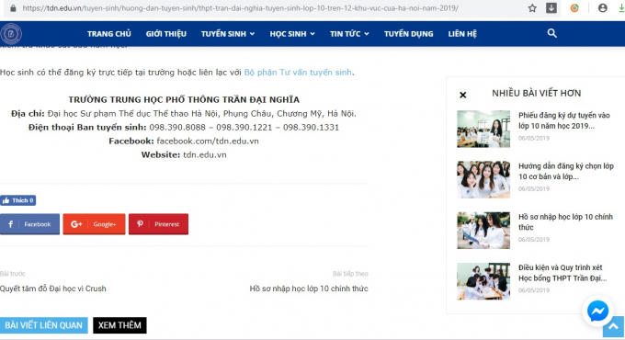Open sidebar article 'Hồ sơ nhập học lớp 10 chính thức'
Screen dimensions: 625x340
pos(565,221)
